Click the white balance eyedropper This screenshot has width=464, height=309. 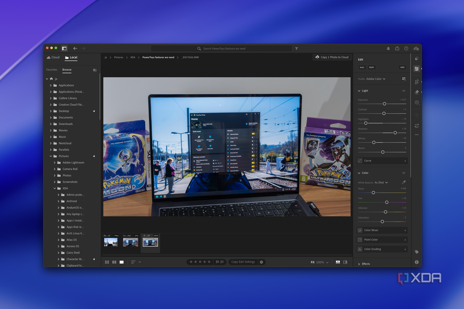404,182
